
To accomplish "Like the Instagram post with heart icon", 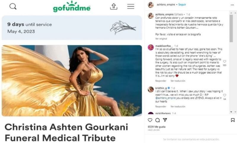I will tap(150, 120).
